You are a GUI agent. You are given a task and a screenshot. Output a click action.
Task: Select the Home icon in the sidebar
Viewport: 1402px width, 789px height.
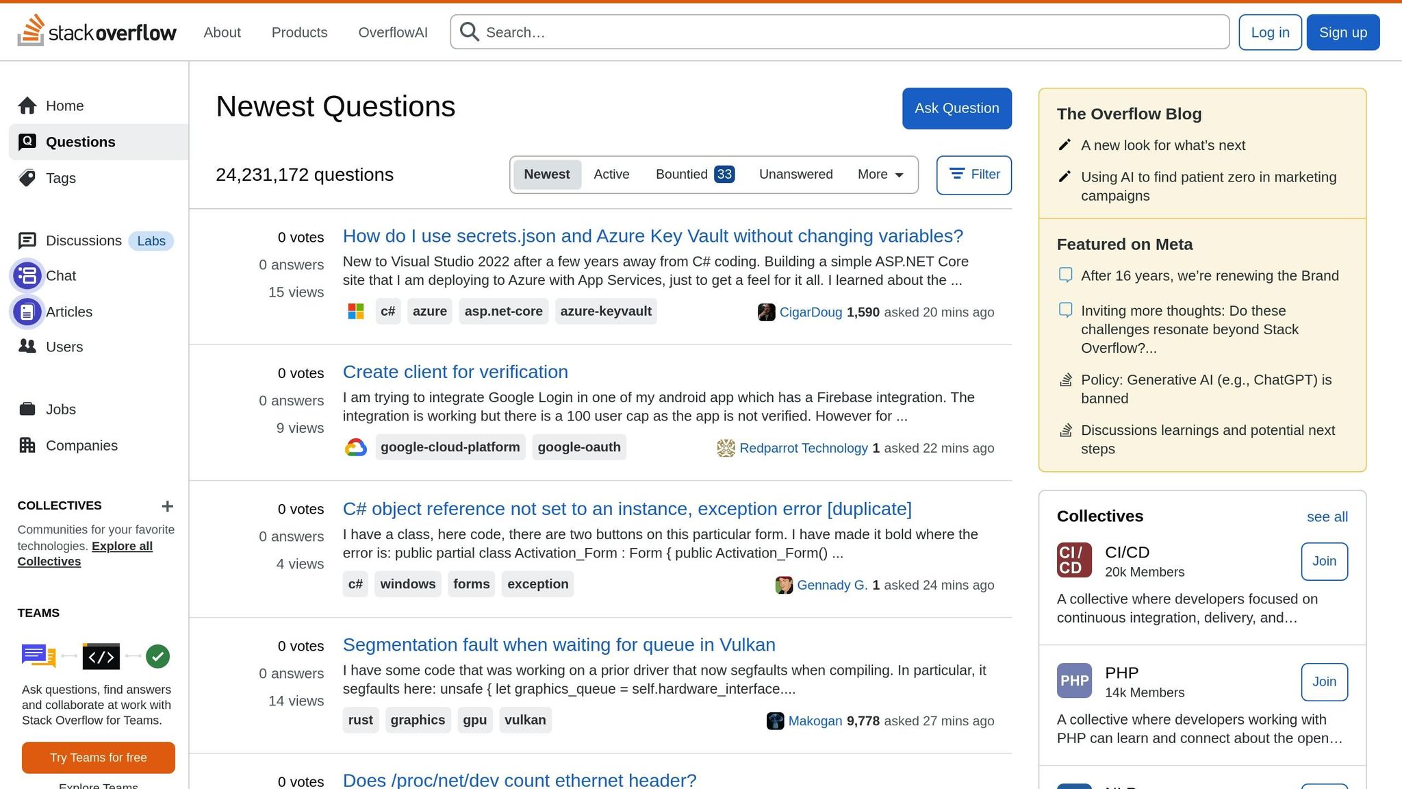coord(28,105)
